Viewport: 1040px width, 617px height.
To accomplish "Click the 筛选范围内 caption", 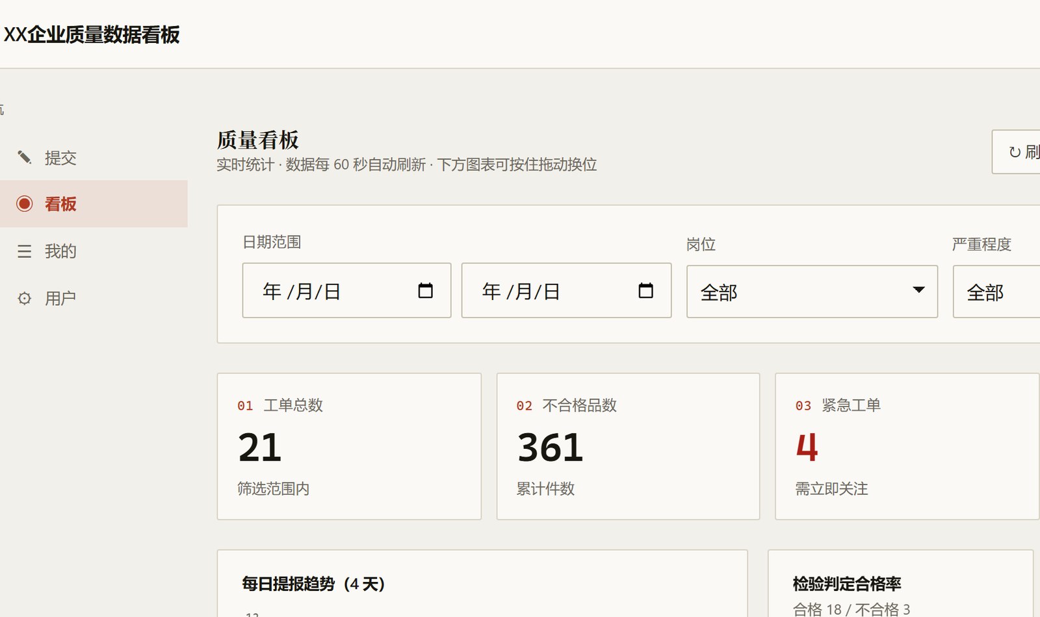I will tap(274, 488).
